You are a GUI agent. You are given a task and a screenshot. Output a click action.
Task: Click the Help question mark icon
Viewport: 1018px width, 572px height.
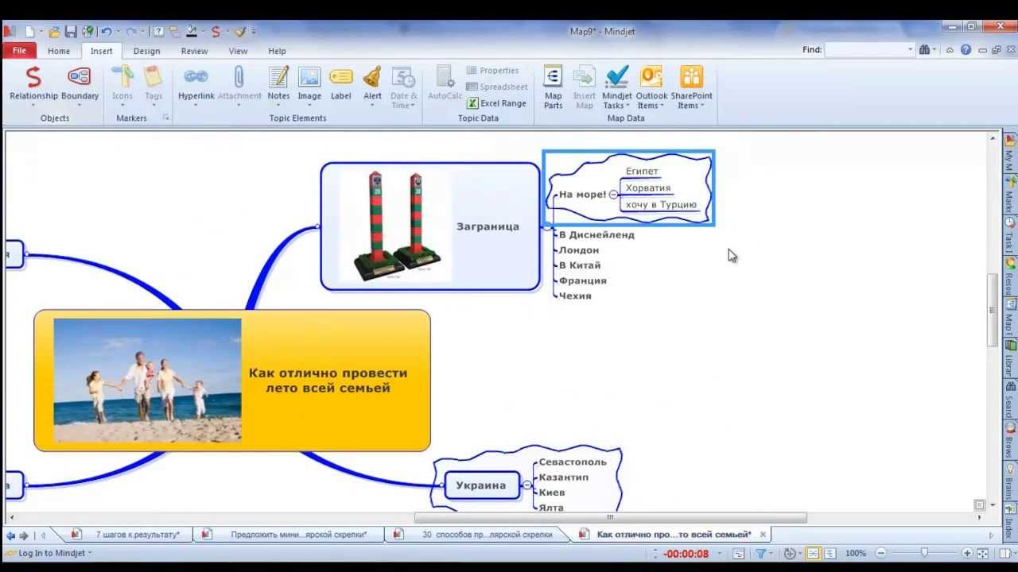click(966, 49)
